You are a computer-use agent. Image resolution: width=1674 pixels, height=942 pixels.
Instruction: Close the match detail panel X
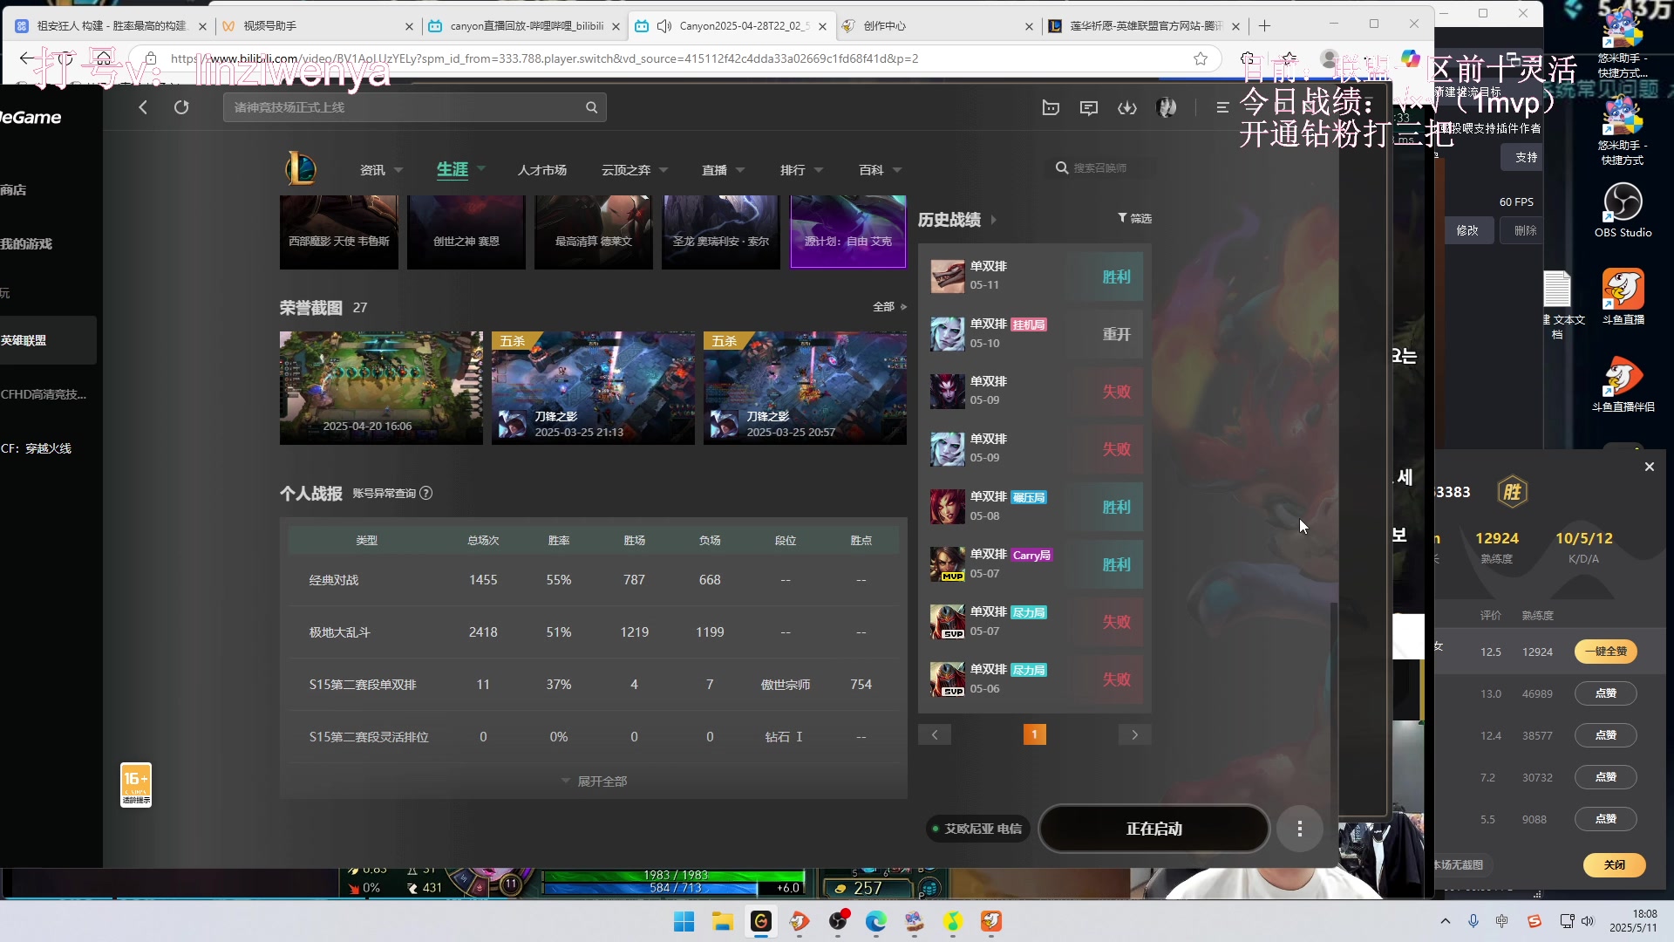[1649, 467]
